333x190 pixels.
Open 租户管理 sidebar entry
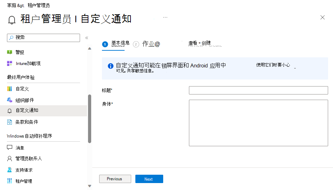[24, 181]
